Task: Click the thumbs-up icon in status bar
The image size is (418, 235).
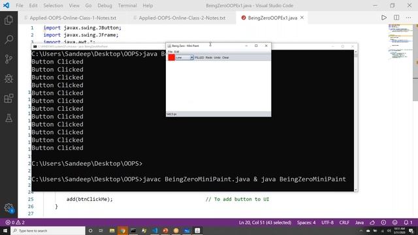Action: coord(372,223)
